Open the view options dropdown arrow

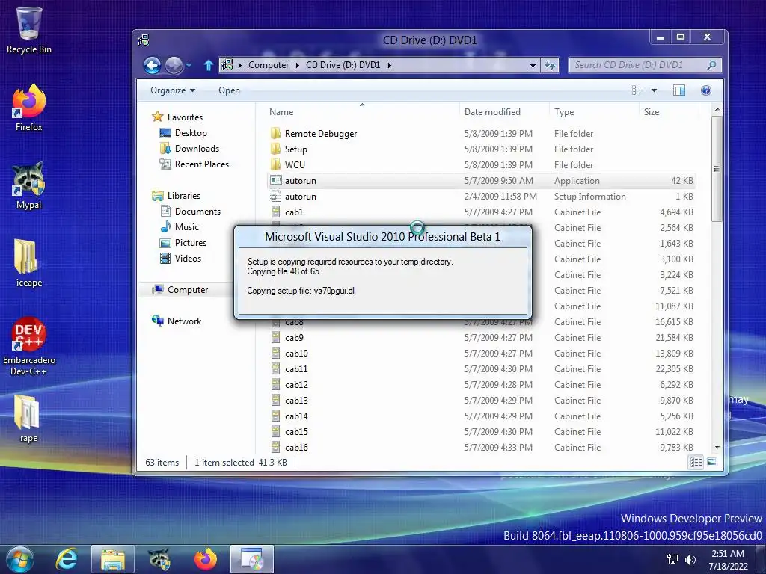654,90
